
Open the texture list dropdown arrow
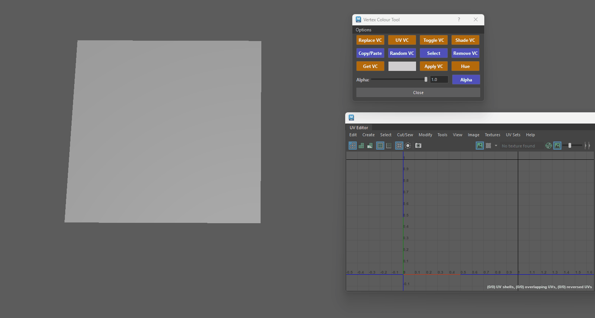496,146
